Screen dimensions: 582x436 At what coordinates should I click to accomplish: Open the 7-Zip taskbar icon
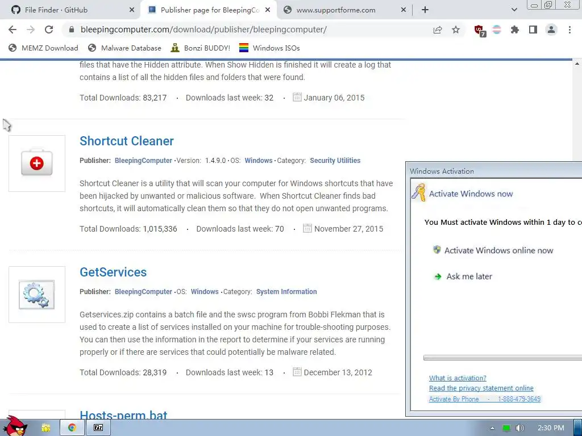pos(98,428)
